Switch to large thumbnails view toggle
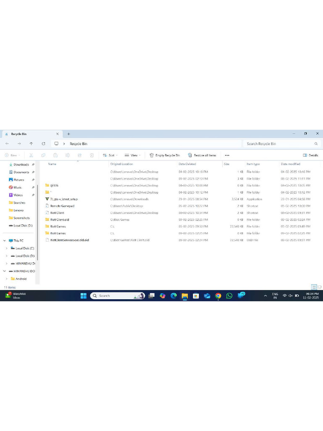The image size is (323, 431). tap(320, 287)
